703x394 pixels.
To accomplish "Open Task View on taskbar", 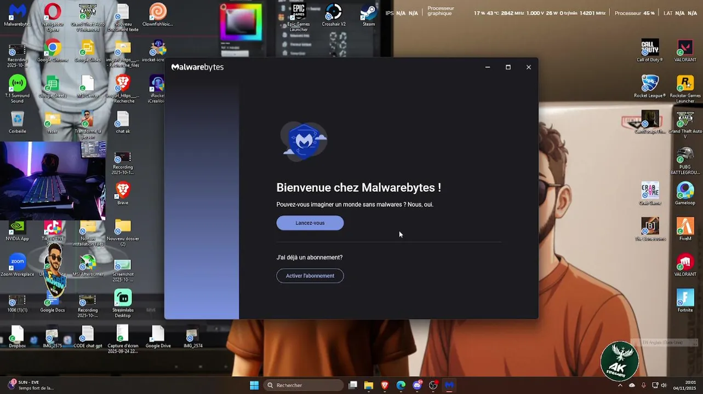I will [353, 385].
